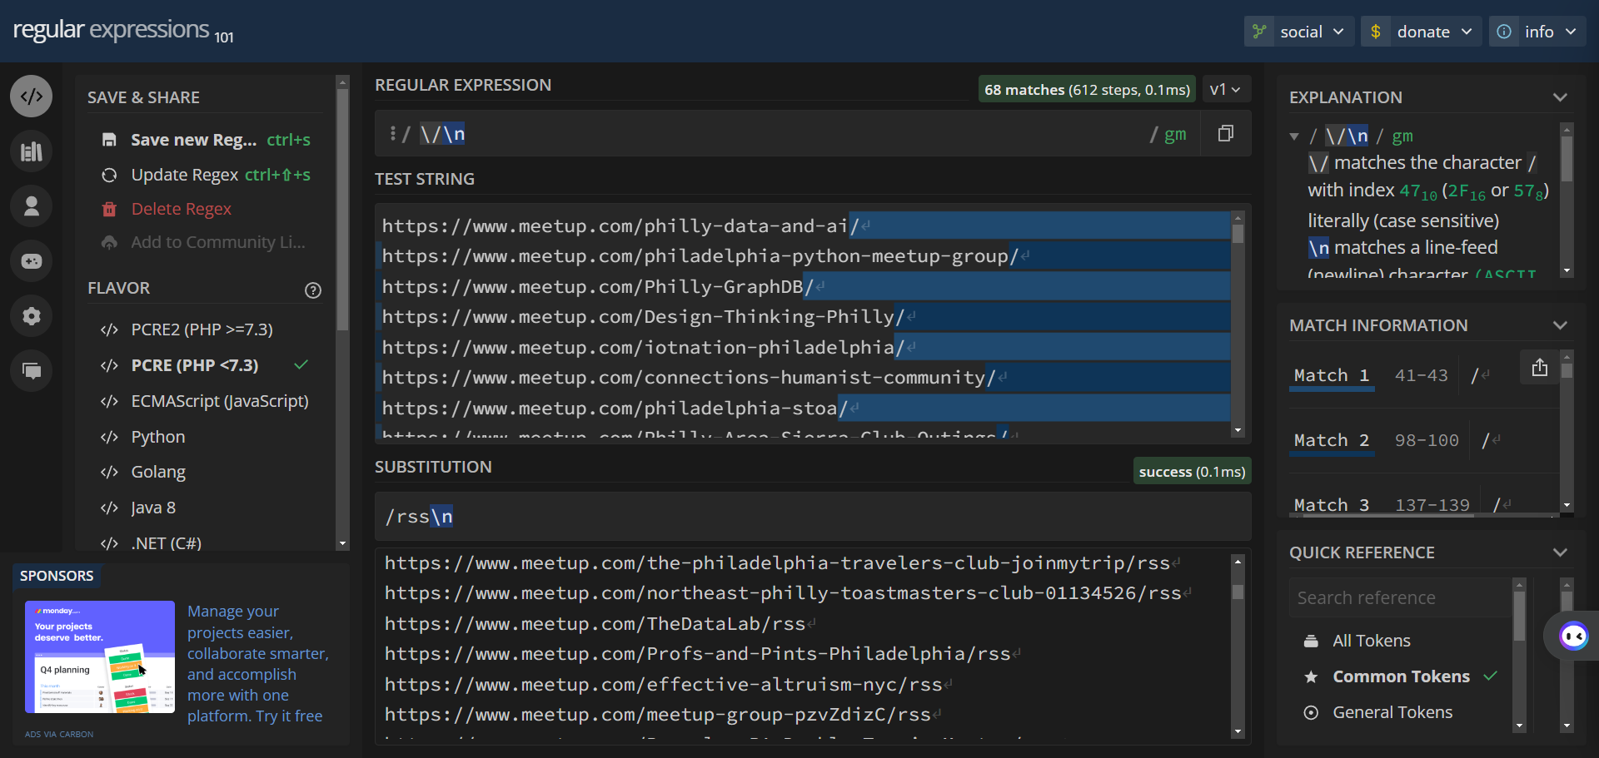The image size is (1599, 758).
Task: Click the social branch icon
Action: [x=1259, y=32]
